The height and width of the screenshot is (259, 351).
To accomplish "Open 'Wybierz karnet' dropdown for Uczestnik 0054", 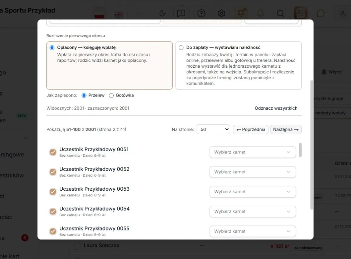I will tap(253, 212).
